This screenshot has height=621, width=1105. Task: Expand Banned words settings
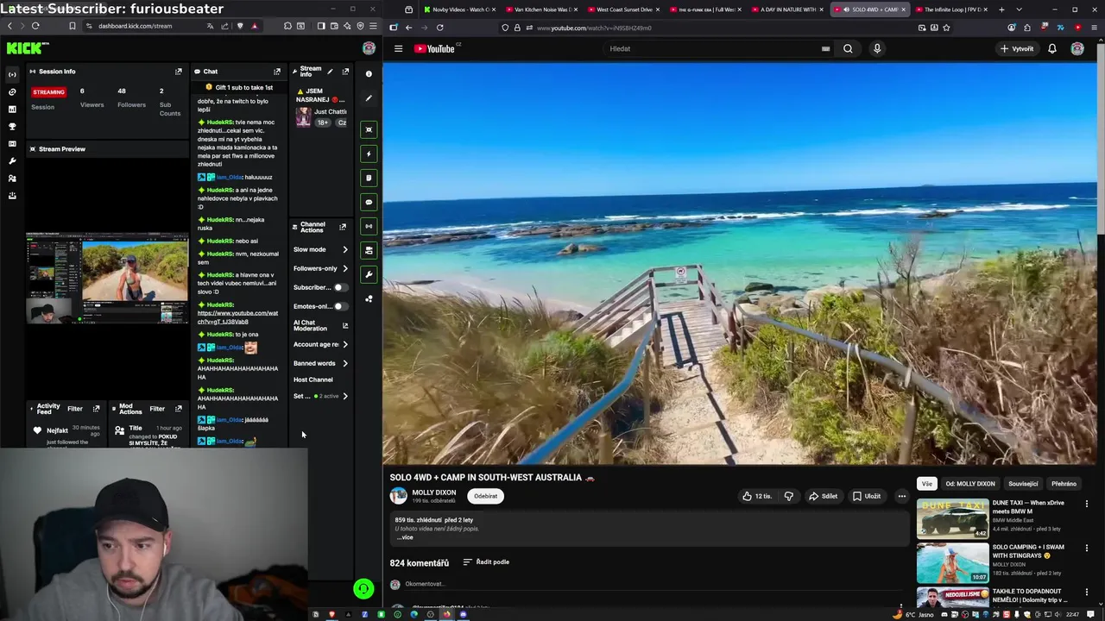pos(345,363)
